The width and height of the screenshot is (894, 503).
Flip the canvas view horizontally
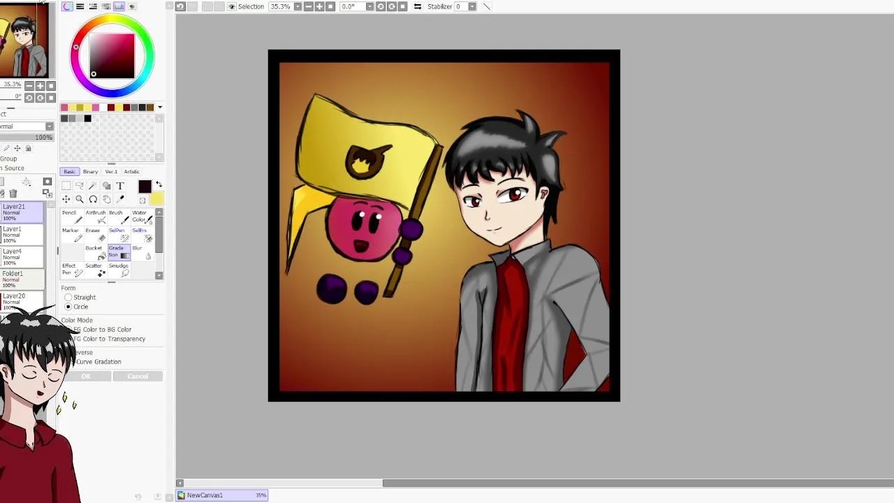tap(418, 6)
